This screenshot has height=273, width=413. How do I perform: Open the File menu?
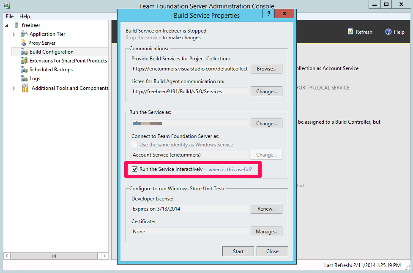[10, 16]
